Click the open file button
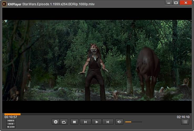 coord(64,122)
